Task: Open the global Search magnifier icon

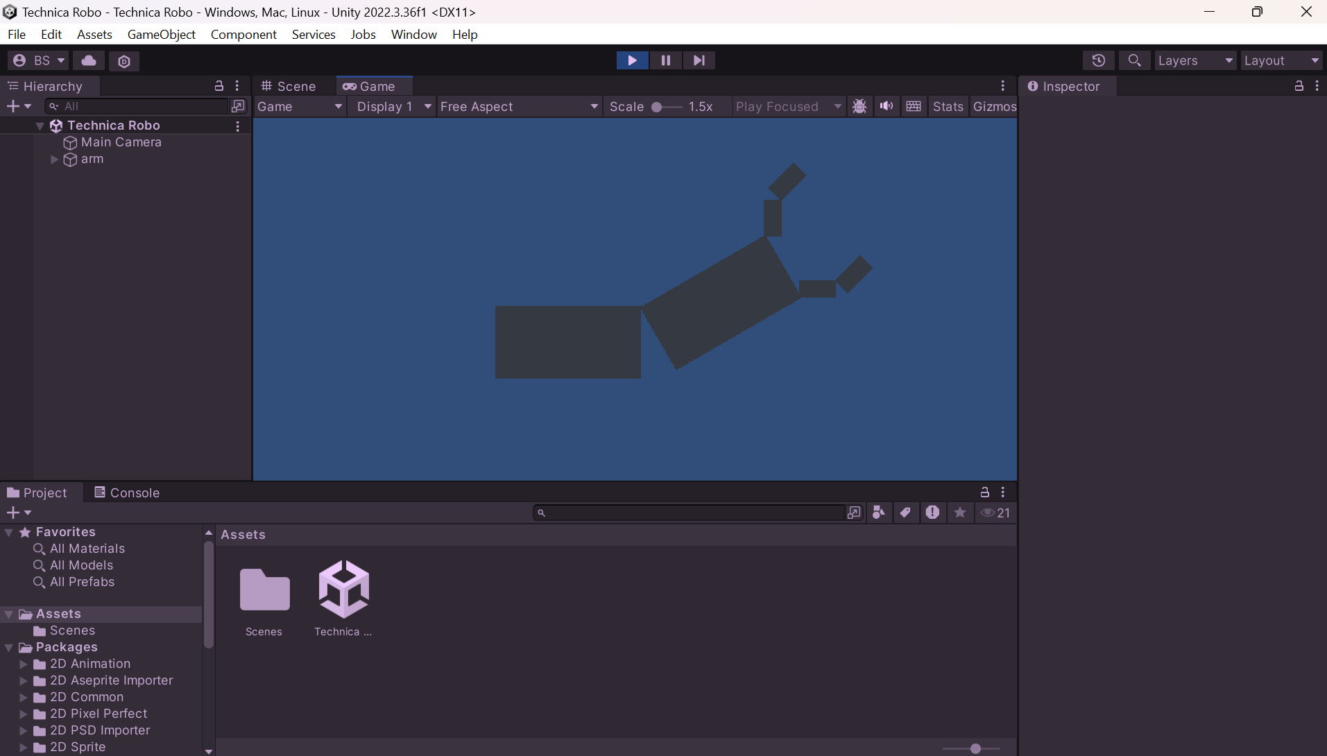Action: [x=1134, y=60]
